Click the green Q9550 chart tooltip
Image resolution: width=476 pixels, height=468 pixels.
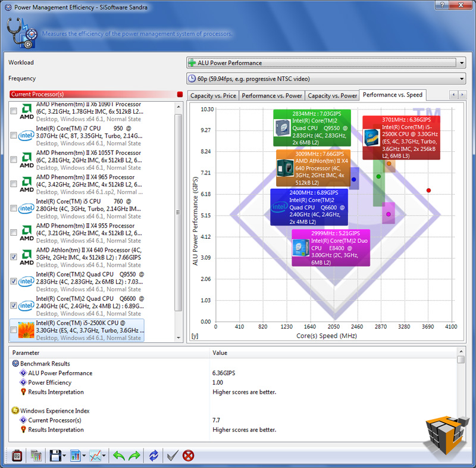312,128
